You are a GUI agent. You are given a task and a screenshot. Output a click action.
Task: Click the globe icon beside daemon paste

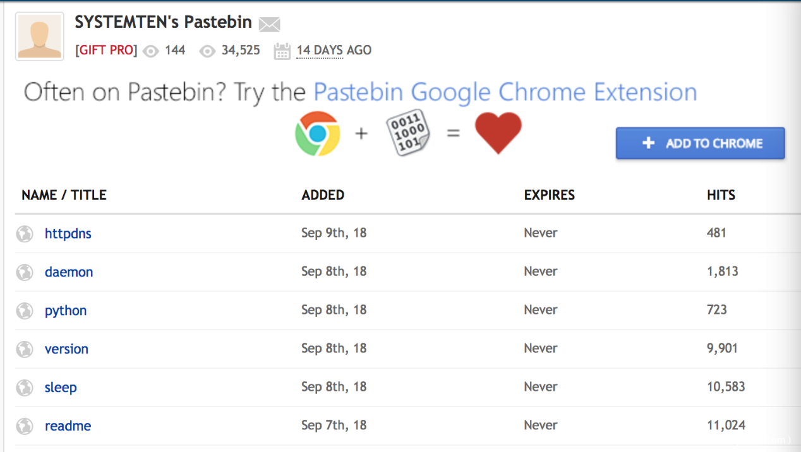coord(25,273)
